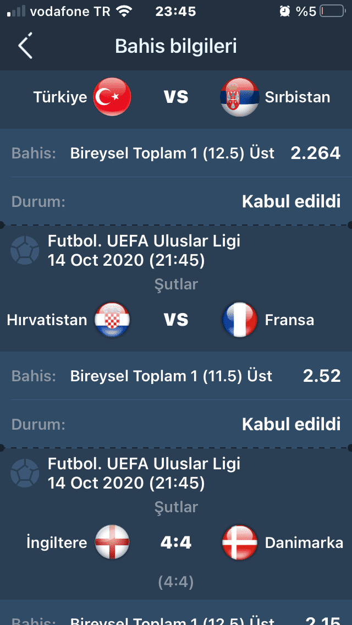Tap the alarm clock status icon
This screenshot has height=625, width=352.
tap(285, 11)
